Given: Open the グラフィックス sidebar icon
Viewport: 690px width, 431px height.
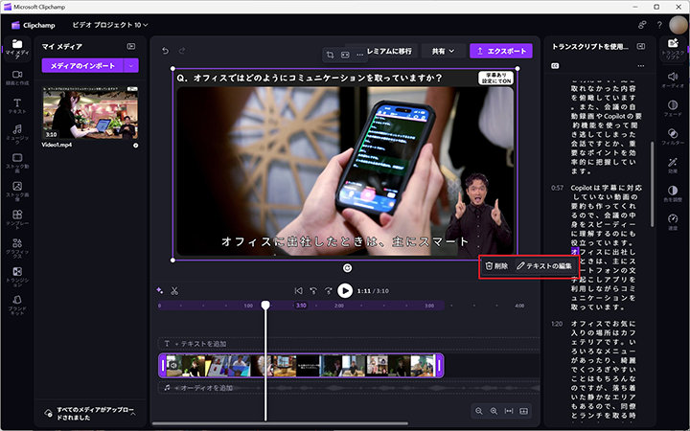Looking at the screenshot, I should click(17, 248).
